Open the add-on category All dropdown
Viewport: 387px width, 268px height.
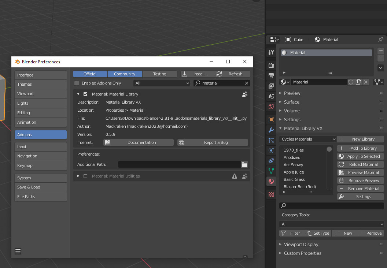[x=162, y=83]
